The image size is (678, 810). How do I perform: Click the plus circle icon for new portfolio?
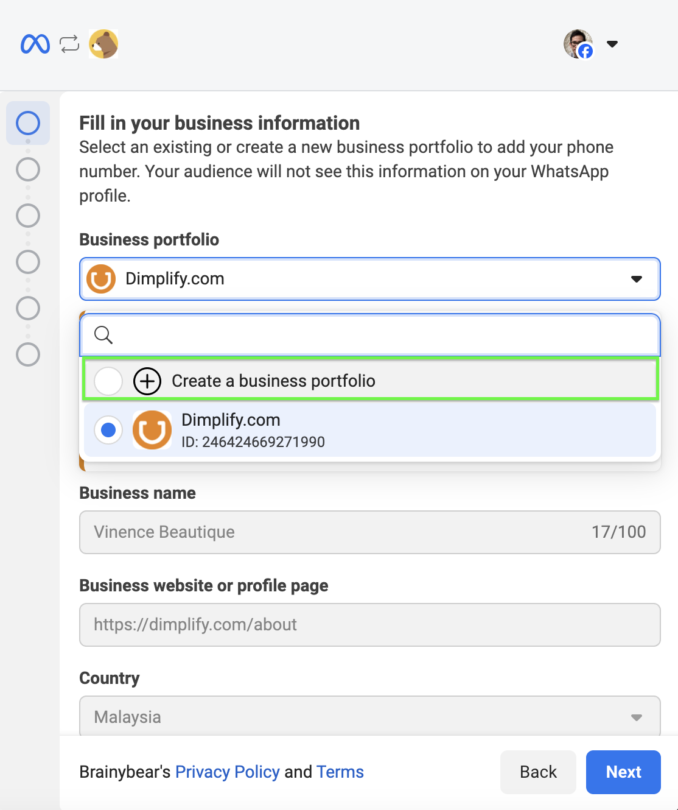147,381
